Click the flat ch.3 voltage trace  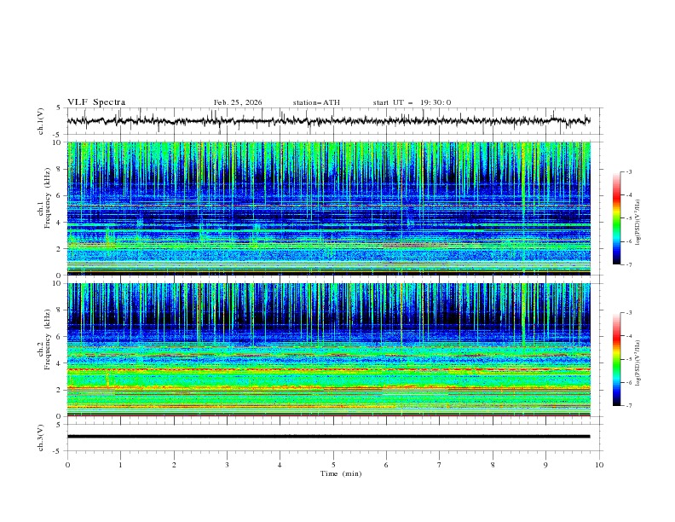[329, 437]
